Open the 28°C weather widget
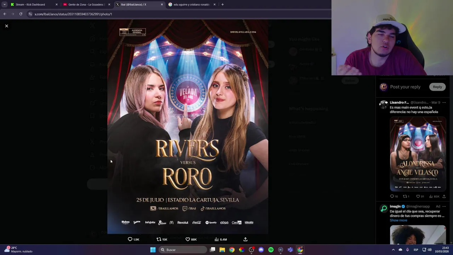The image size is (453, 255). pos(18,250)
